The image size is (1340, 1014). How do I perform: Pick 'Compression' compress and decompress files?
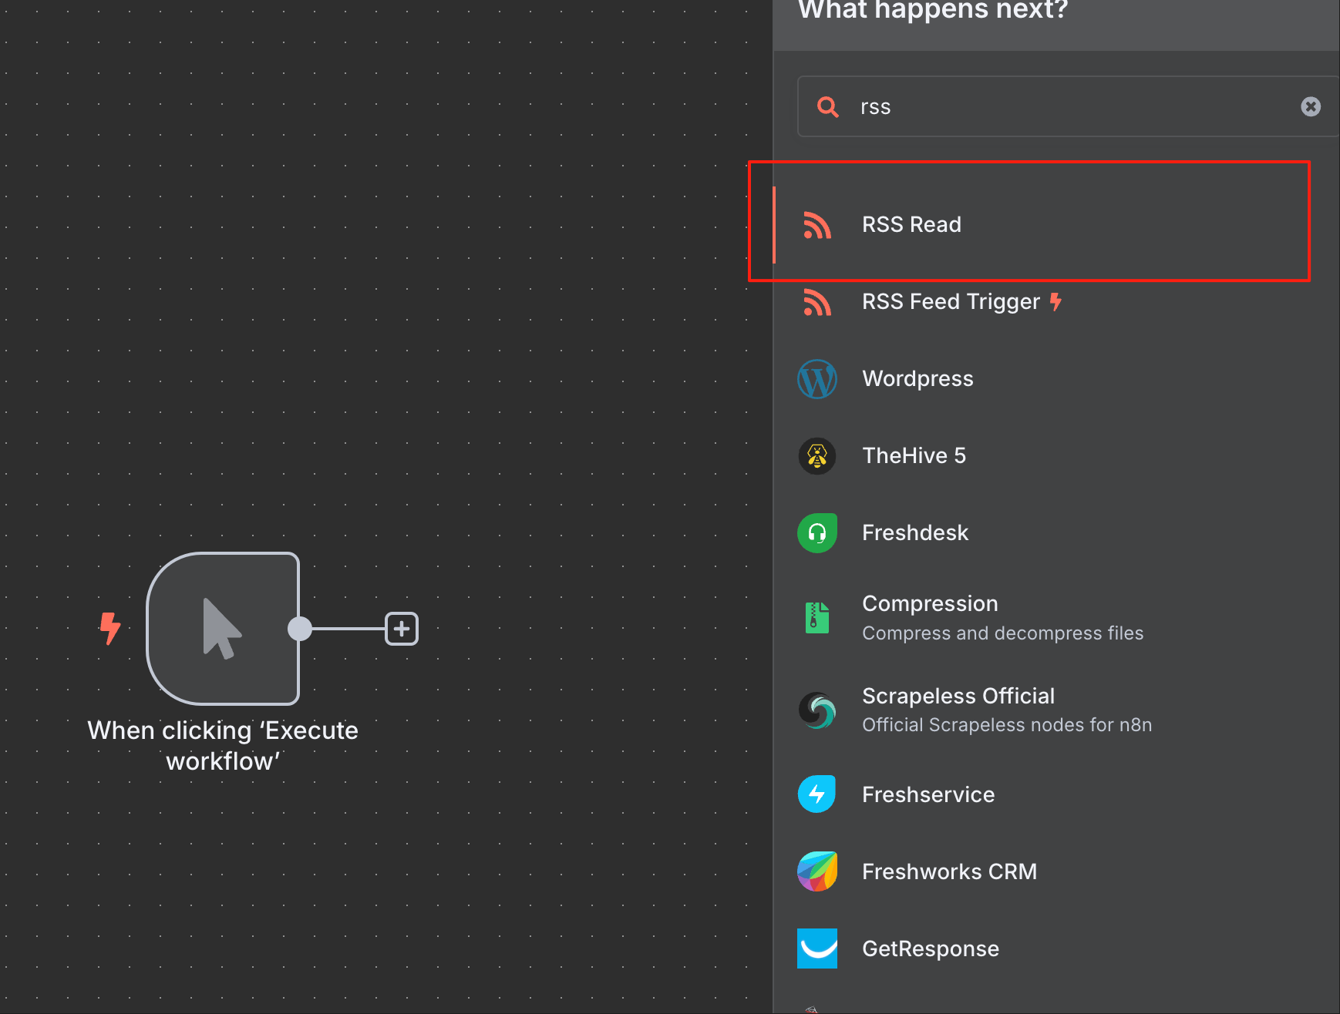pyautogui.click(x=1056, y=618)
